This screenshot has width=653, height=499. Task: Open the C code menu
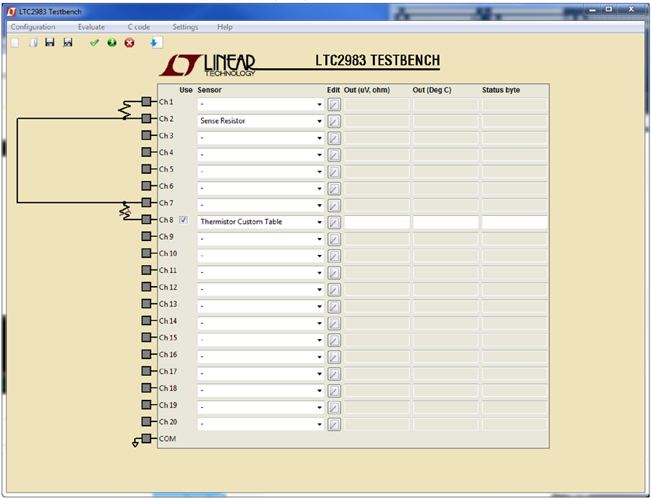pyautogui.click(x=139, y=27)
